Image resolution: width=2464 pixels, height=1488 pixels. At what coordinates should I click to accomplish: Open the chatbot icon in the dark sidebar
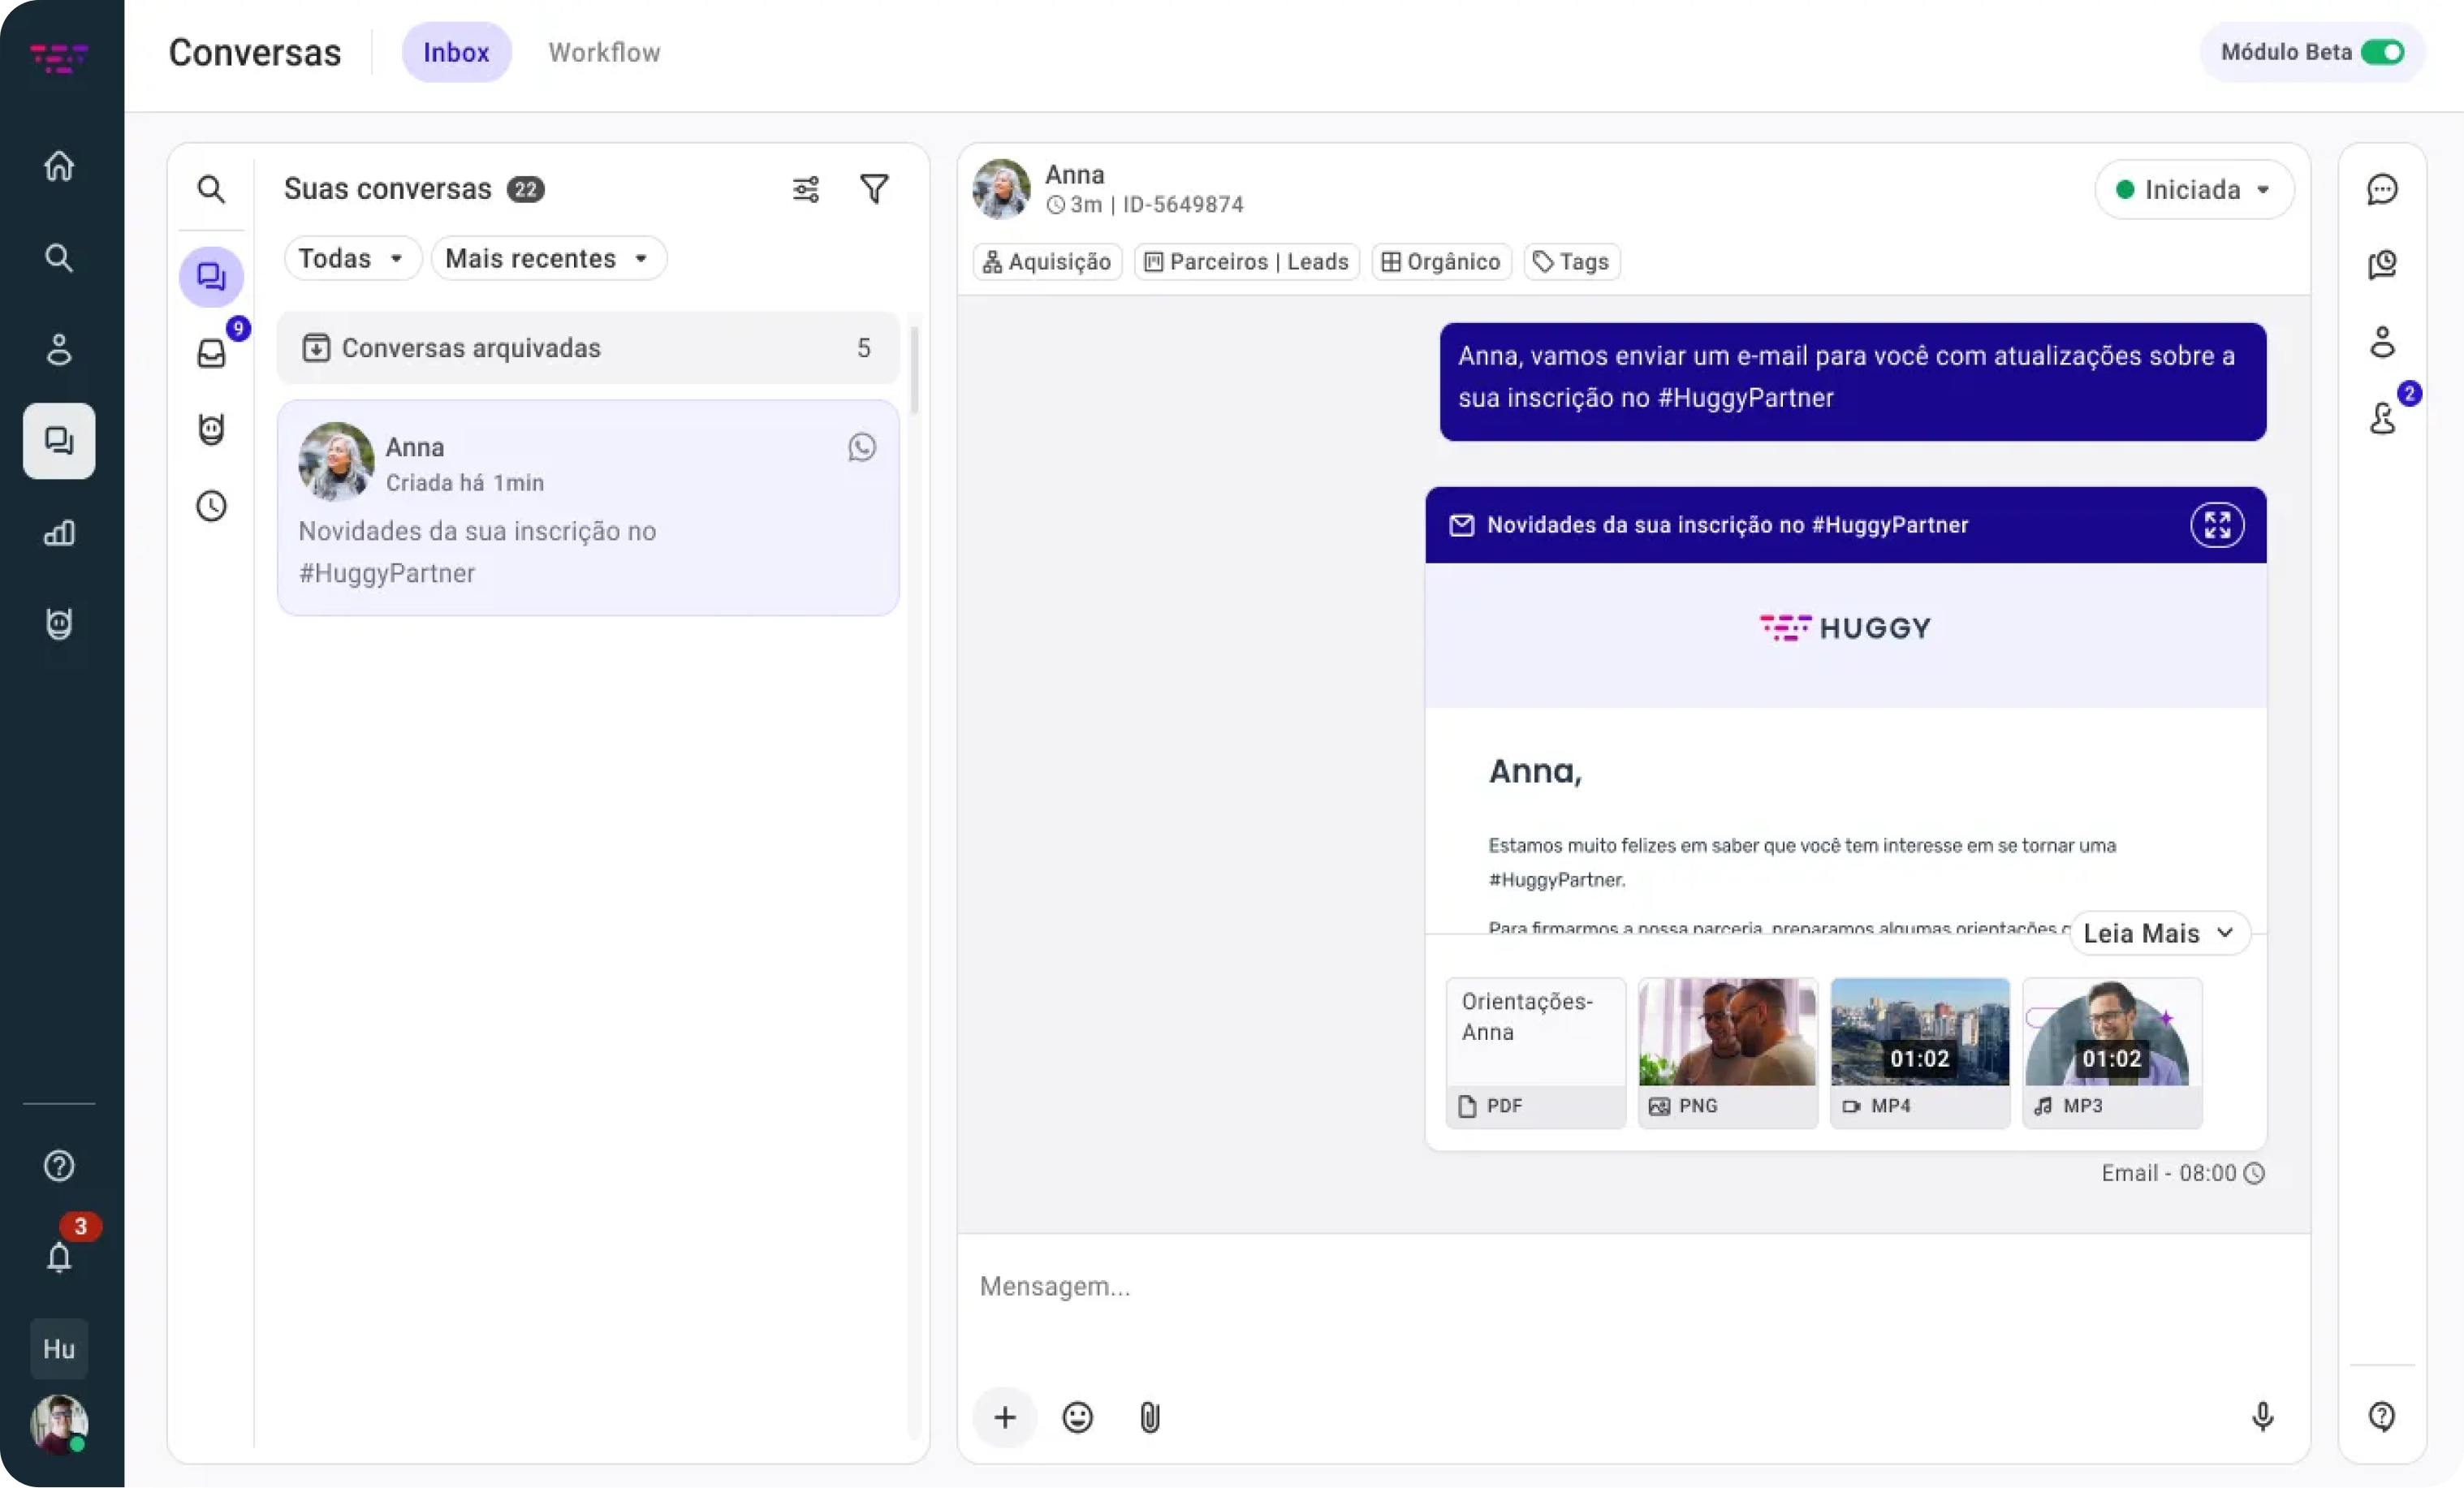click(59, 624)
